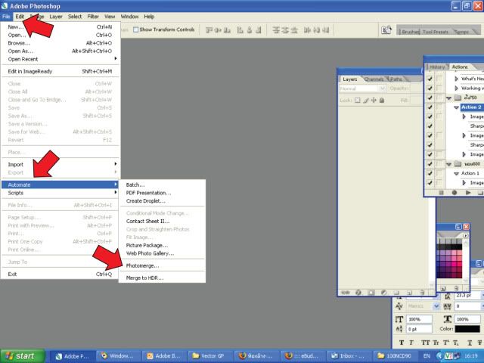Click Distribute top edges icon

pyautogui.click(x=276, y=30)
